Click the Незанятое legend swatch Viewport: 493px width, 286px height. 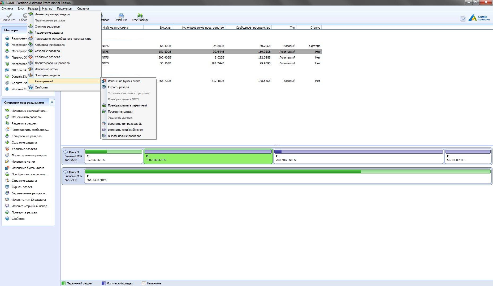point(144,283)
